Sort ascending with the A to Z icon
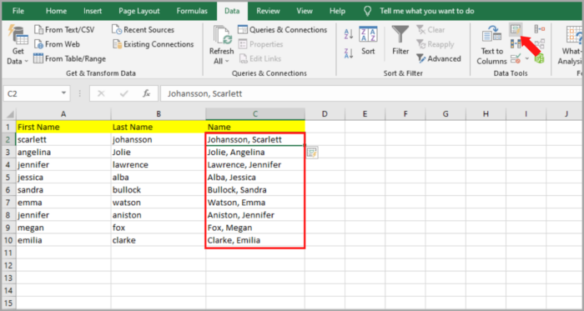The image size is (584, 311). coord(349,34)
